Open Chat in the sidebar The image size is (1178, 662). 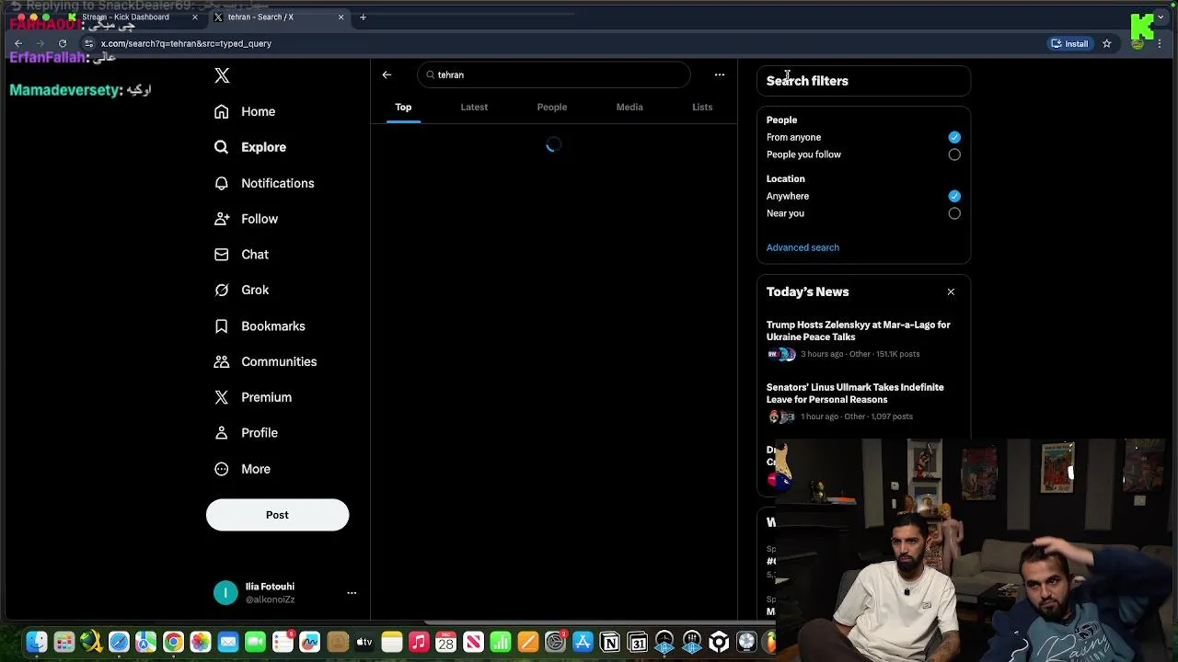(x=241, y=255)
